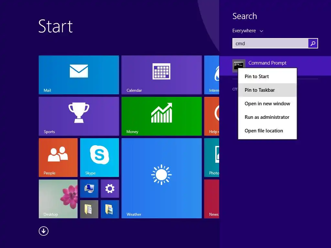Show all apps with down arrow
331x248 pixels.
point(44,231)
